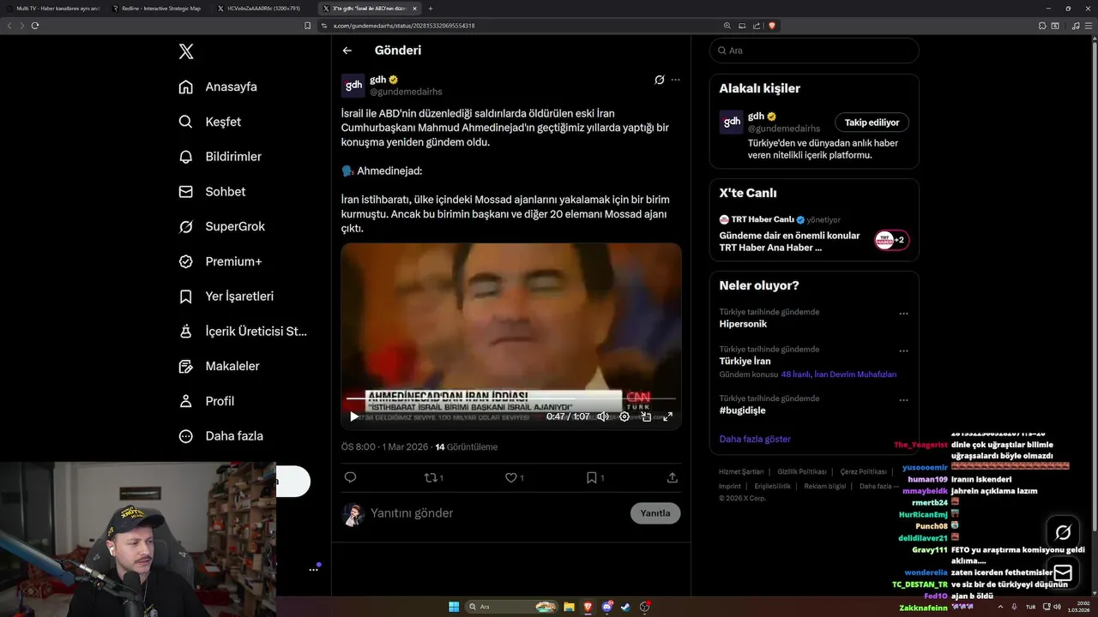Seek the video progress bar
The width and height of the screenshot is (1098, 617).
click(x=511, y=398)
